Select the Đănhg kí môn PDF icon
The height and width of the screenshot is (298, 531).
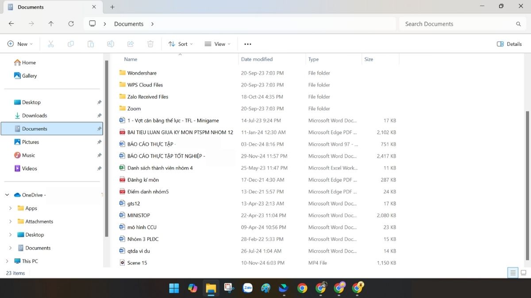click(x=123, y=180)
